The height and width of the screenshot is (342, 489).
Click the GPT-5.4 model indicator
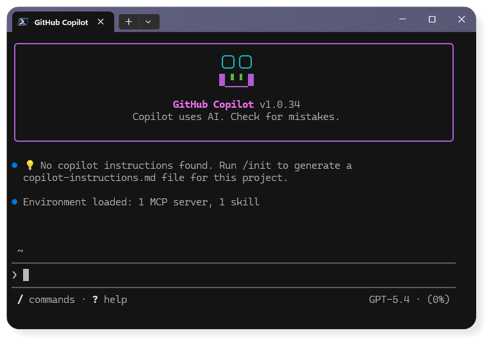(x=389, y=300)
